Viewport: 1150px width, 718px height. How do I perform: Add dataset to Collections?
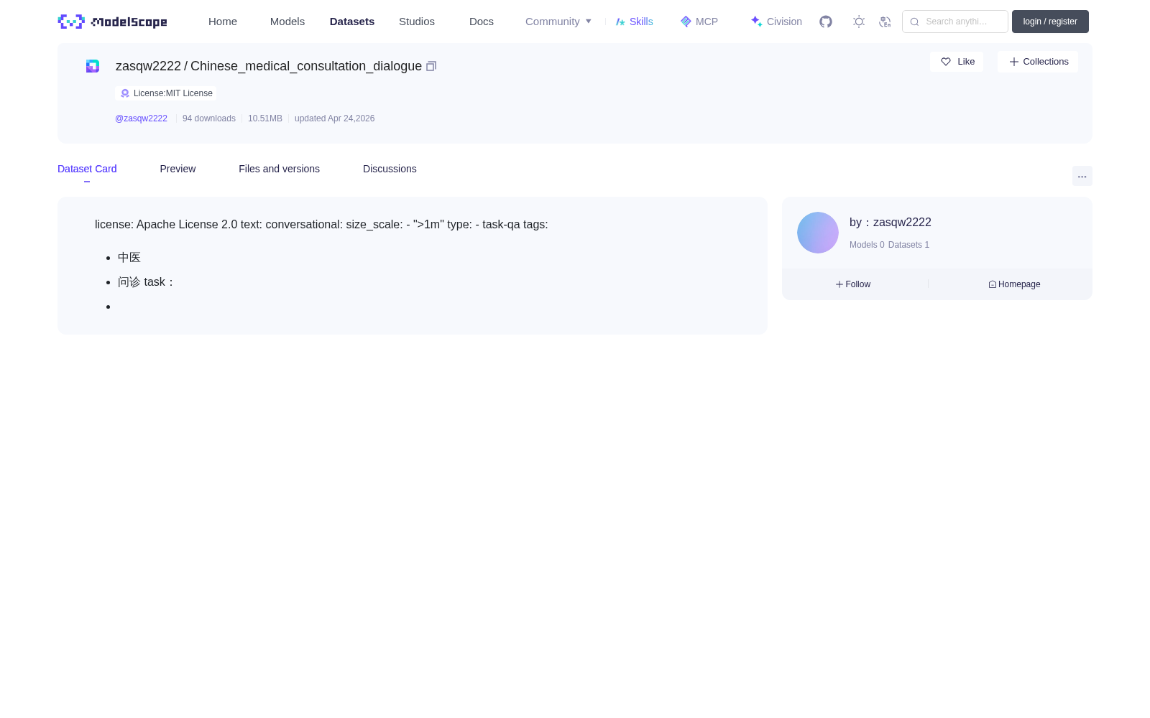(x=1038, y=62)
